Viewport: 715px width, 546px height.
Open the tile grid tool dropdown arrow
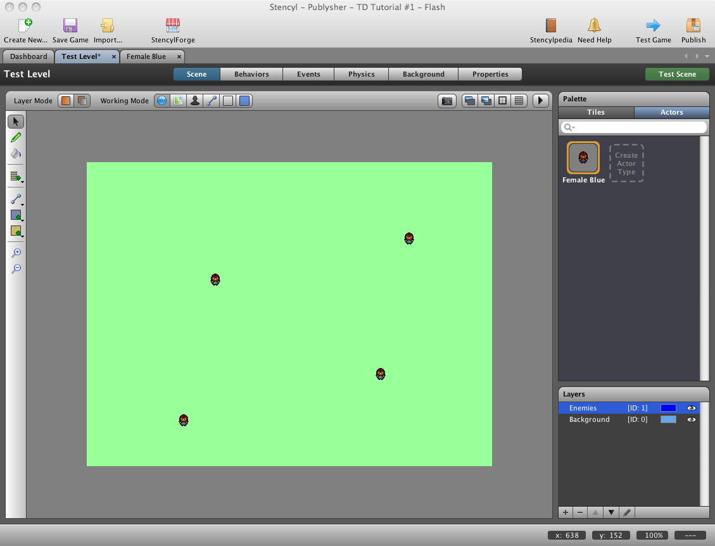tap(22, 182)
